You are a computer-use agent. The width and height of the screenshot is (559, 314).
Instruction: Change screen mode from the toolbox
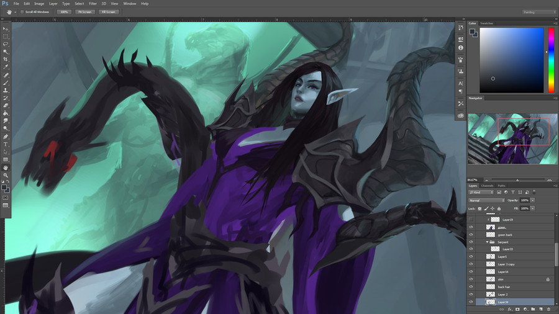coord(6,205)
